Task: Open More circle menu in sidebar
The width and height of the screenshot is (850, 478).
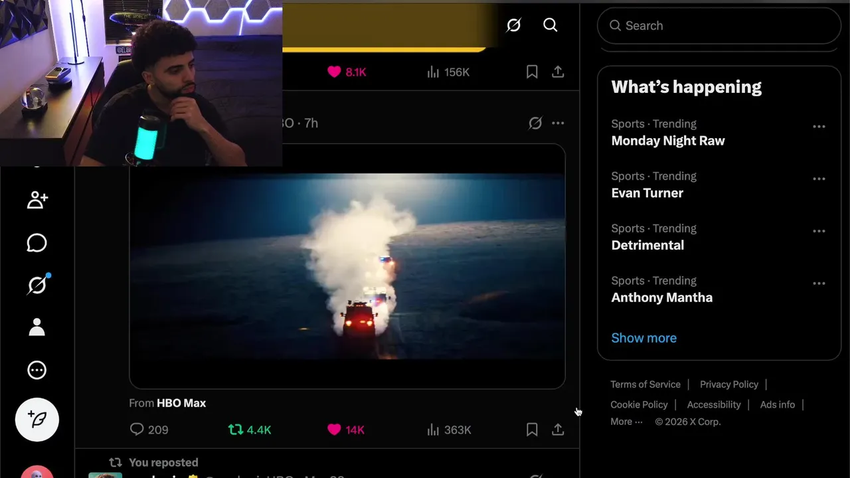Action: click(x=37, y=370)
